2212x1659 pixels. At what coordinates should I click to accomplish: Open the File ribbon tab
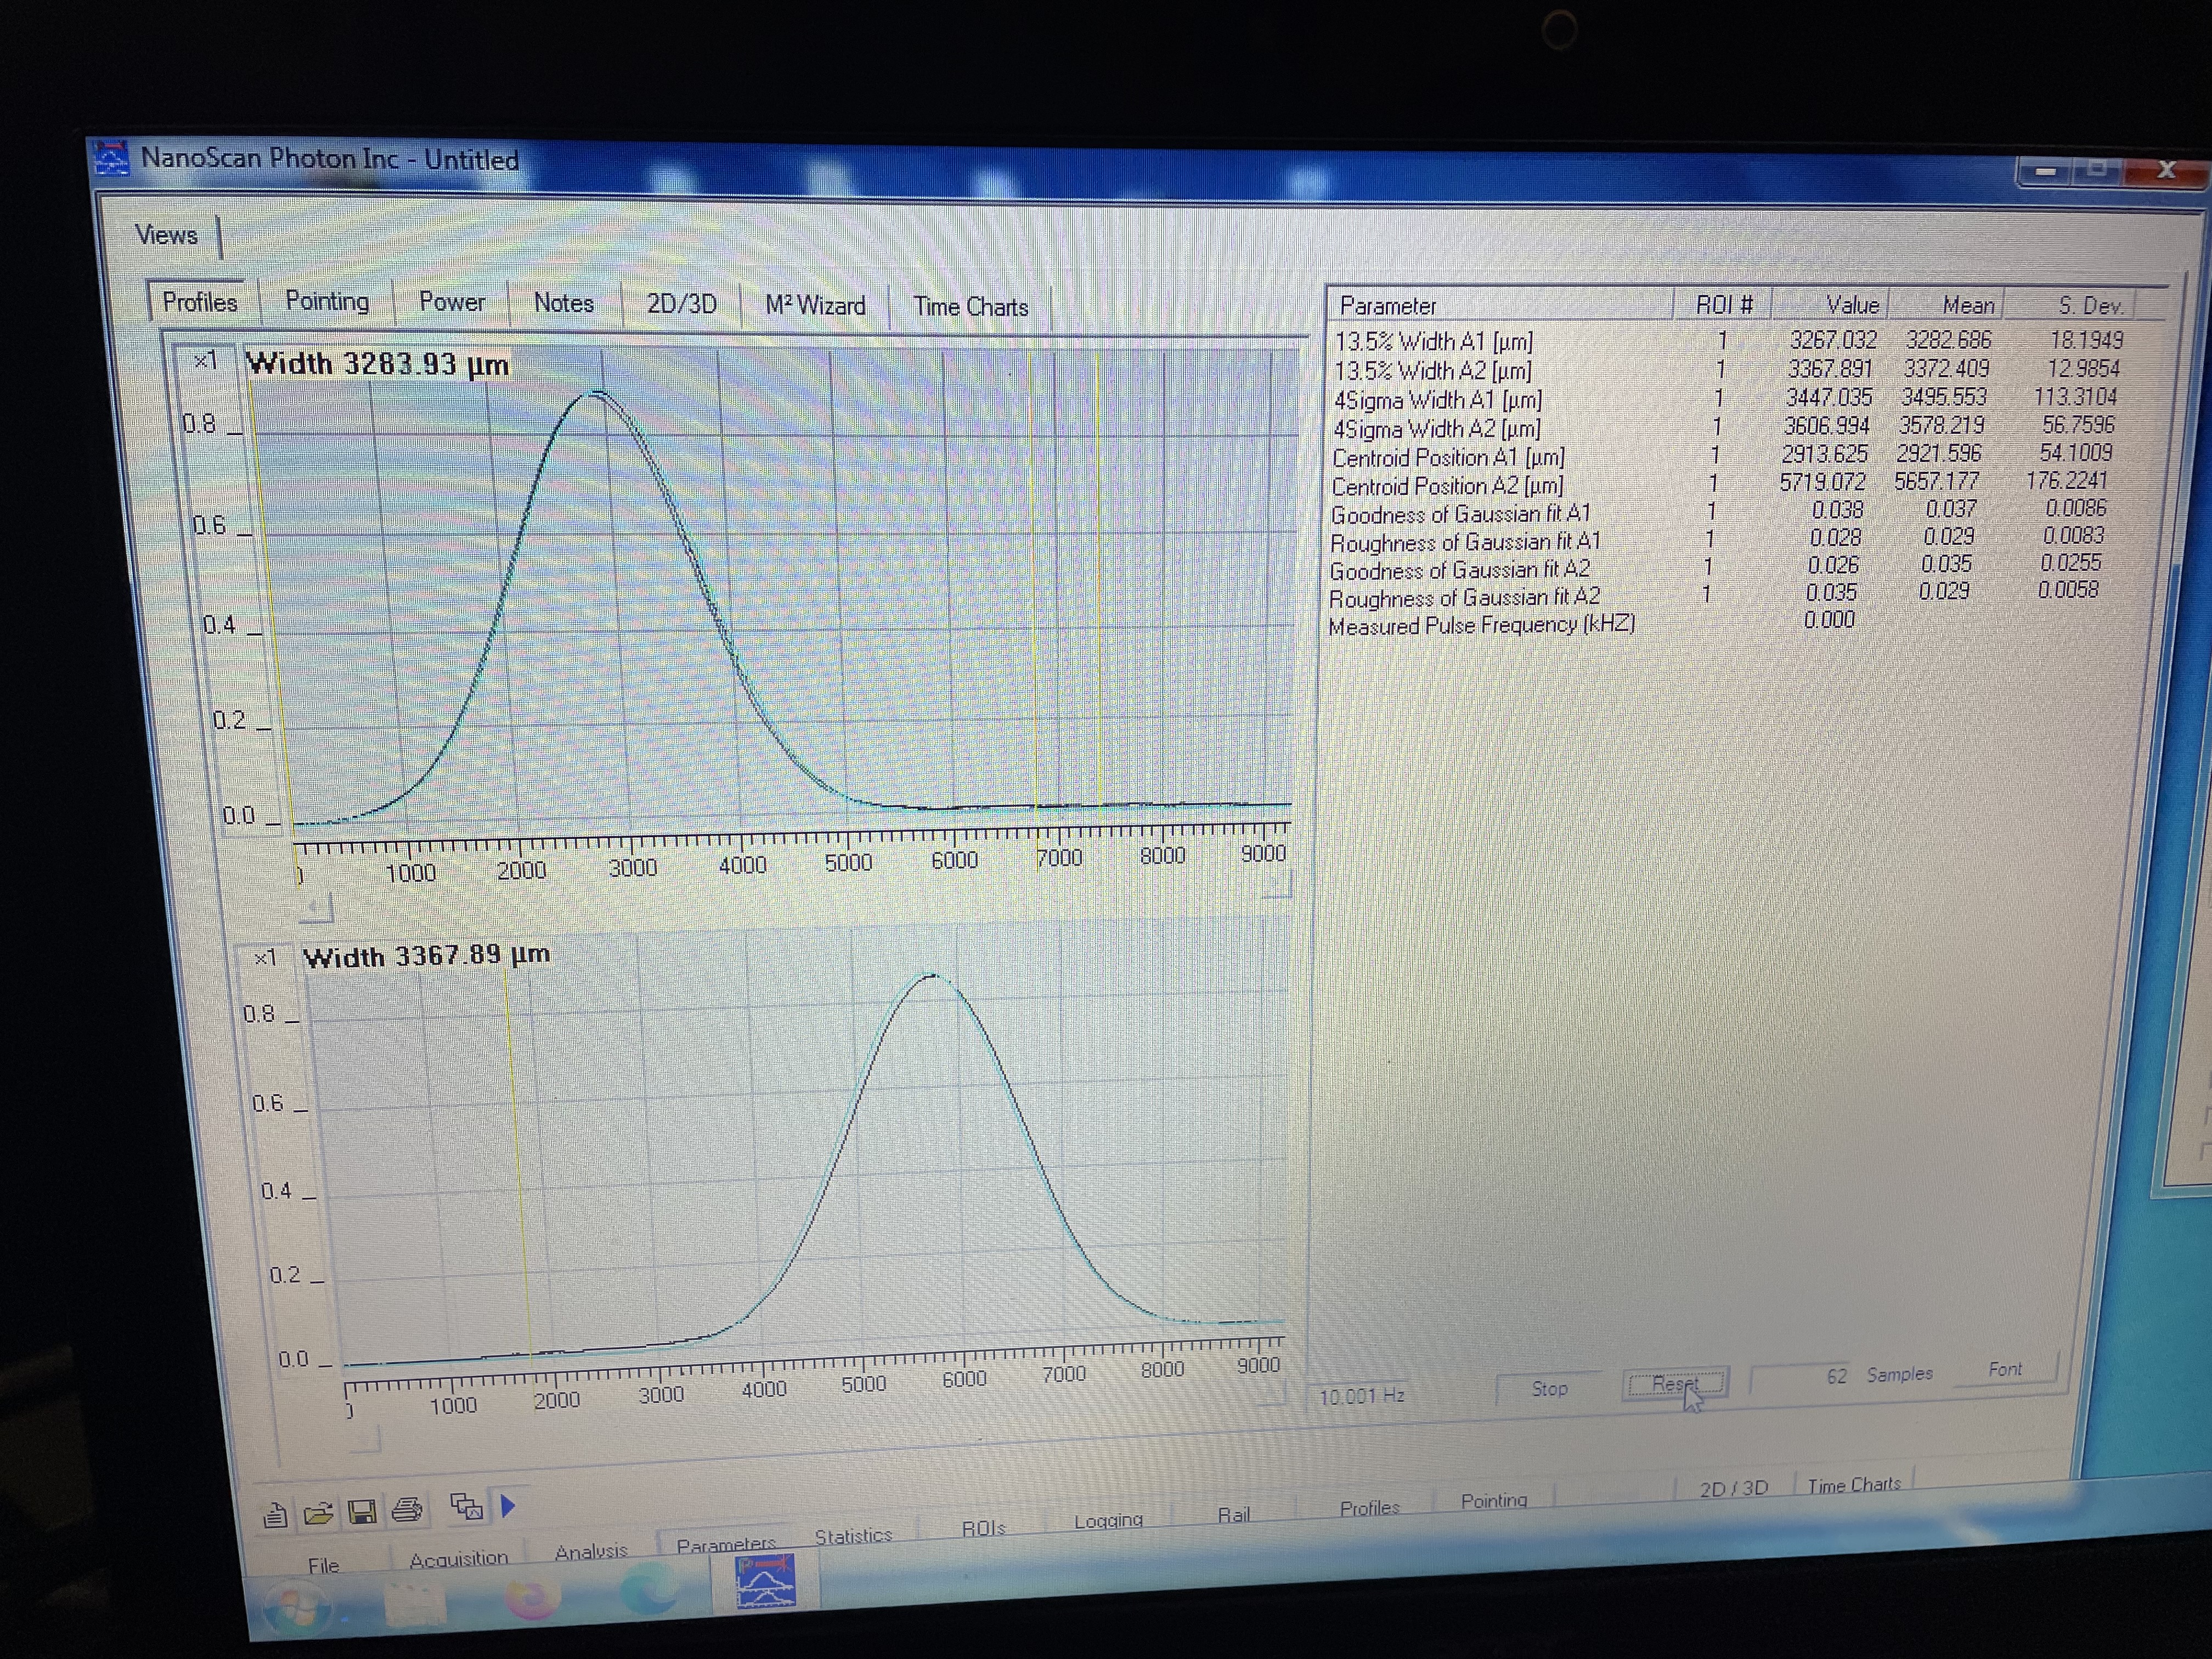coord(323,1565)
